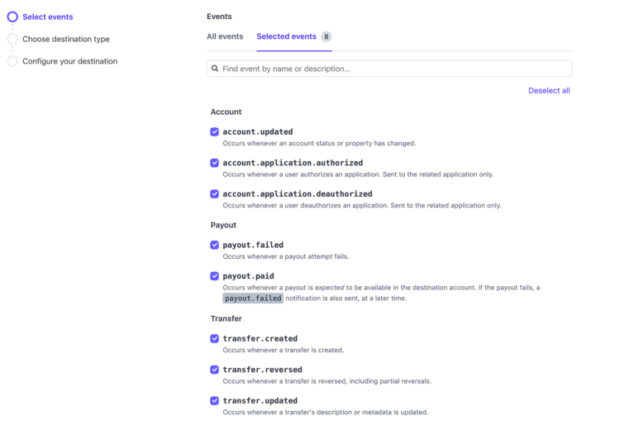This screenshot has width=634, height=430.
Task: Deselect the transfer.updated checkbox
Action: pos(214,401)
